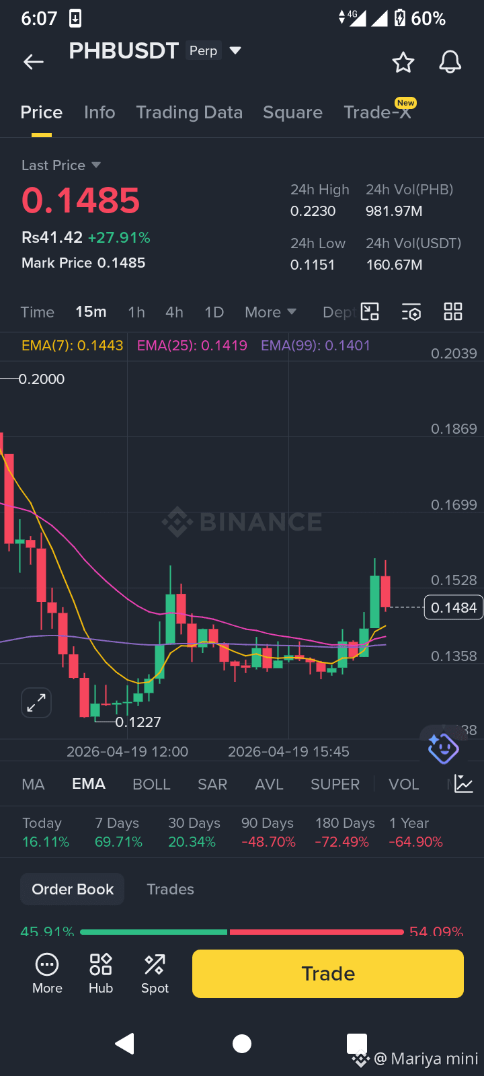Screen dimensions: 484x1076
Task: Select the Time chart interval
Action: [x=38, y=312]
